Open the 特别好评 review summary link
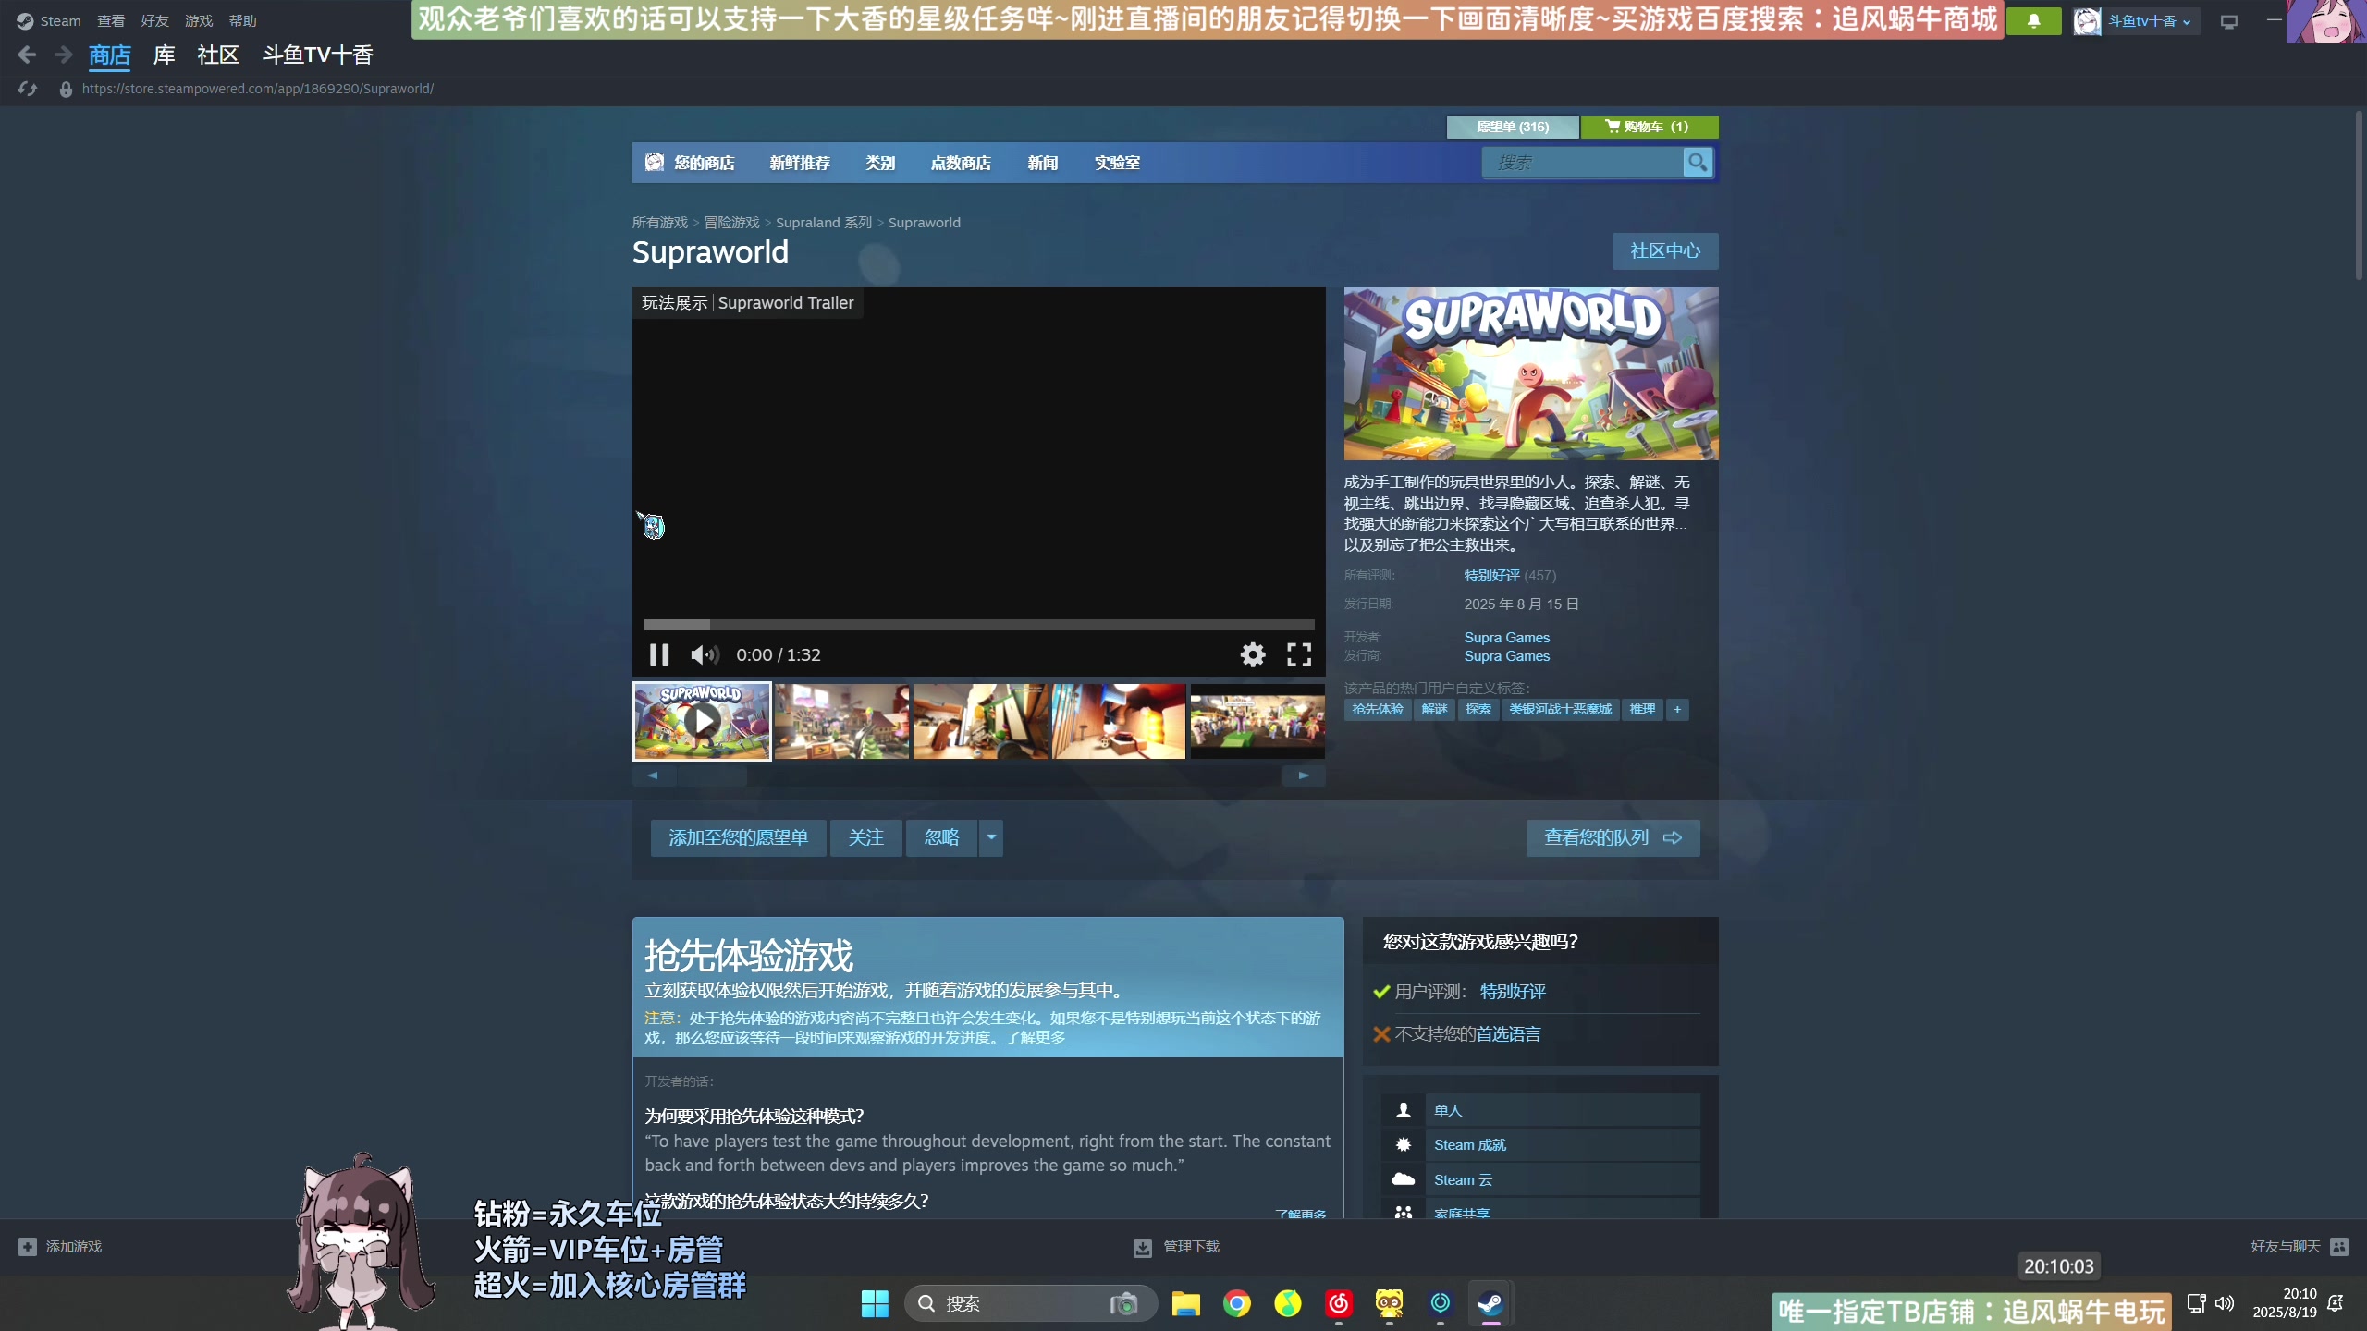2367x1331 pixels. coord(1491,575)
